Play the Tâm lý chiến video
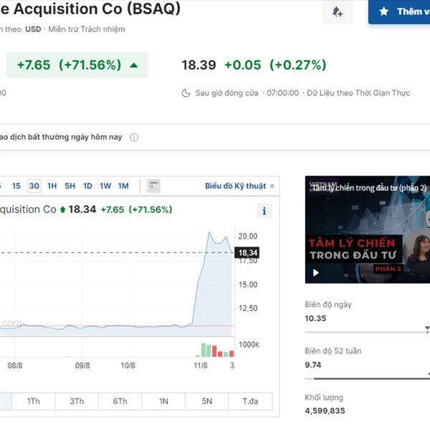Screen dimensions: 430x430 [x=315, y=273]
